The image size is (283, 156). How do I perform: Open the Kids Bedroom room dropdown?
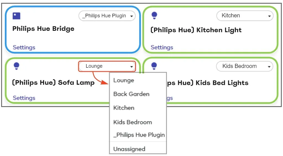pyautogui.click(x=245, y=66)
